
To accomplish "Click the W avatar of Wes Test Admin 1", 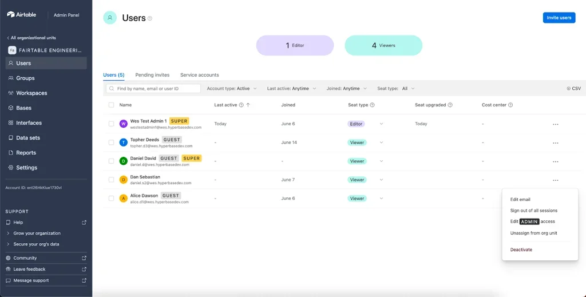I will pyautogui.click(x=124, y=124).
